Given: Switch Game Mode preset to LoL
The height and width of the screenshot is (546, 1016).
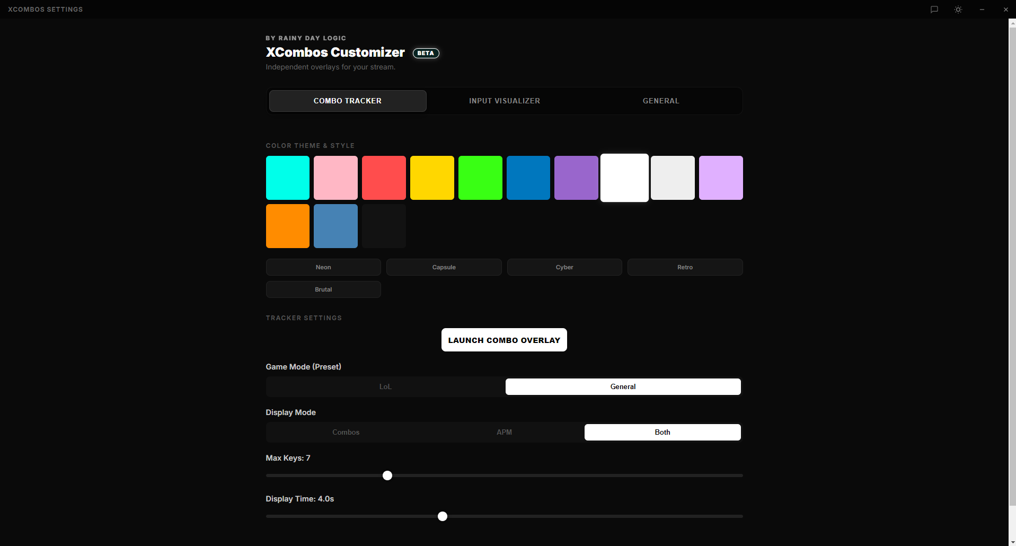Looking at the screenshot, I should [x=385, y=386].
